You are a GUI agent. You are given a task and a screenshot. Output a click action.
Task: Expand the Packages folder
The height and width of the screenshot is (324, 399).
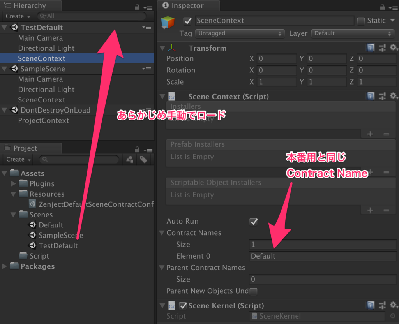click(4, 266)
